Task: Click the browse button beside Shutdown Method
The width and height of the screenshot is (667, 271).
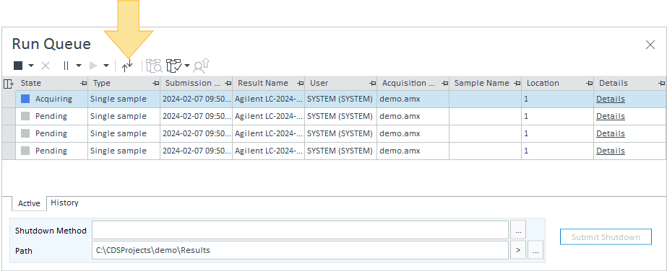Action: click(518, 230)
